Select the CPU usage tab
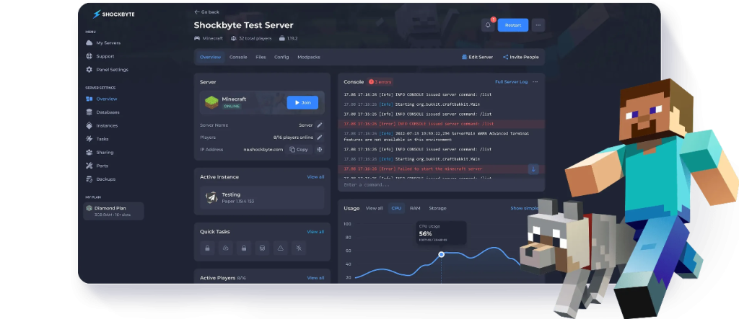The width and height of the screenshot is (739, 319). click(x=396, y=208)
